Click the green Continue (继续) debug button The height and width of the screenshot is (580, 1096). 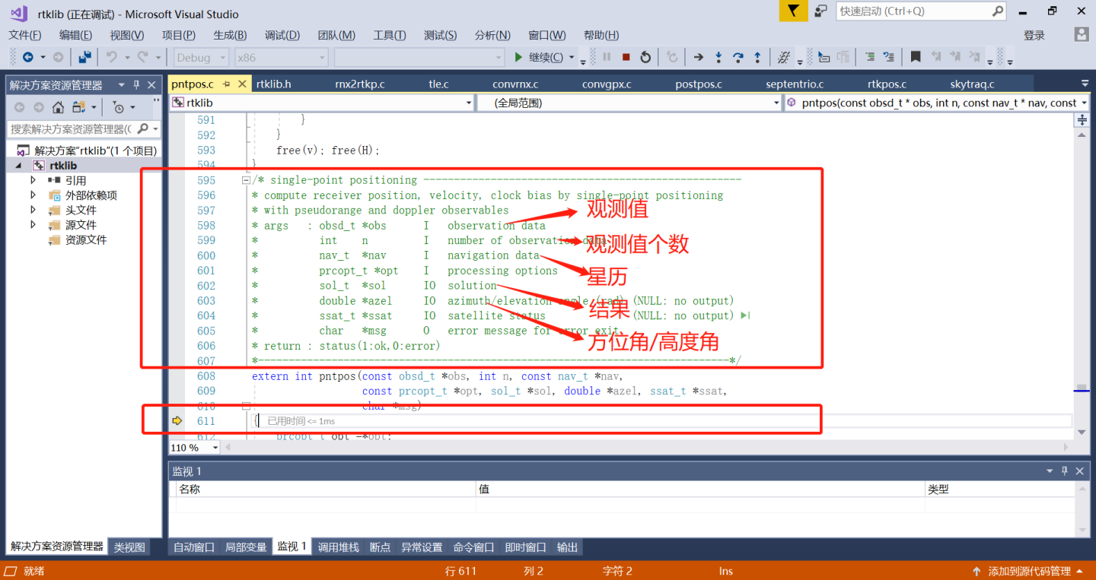click(540, 57)
